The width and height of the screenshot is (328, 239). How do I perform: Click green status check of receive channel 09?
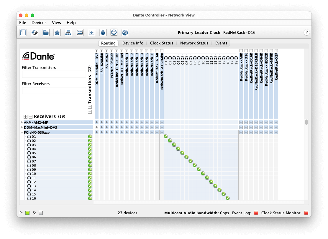(90, 170)
